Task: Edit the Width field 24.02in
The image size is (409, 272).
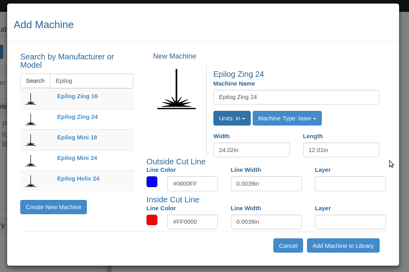Action: point(252,150)
